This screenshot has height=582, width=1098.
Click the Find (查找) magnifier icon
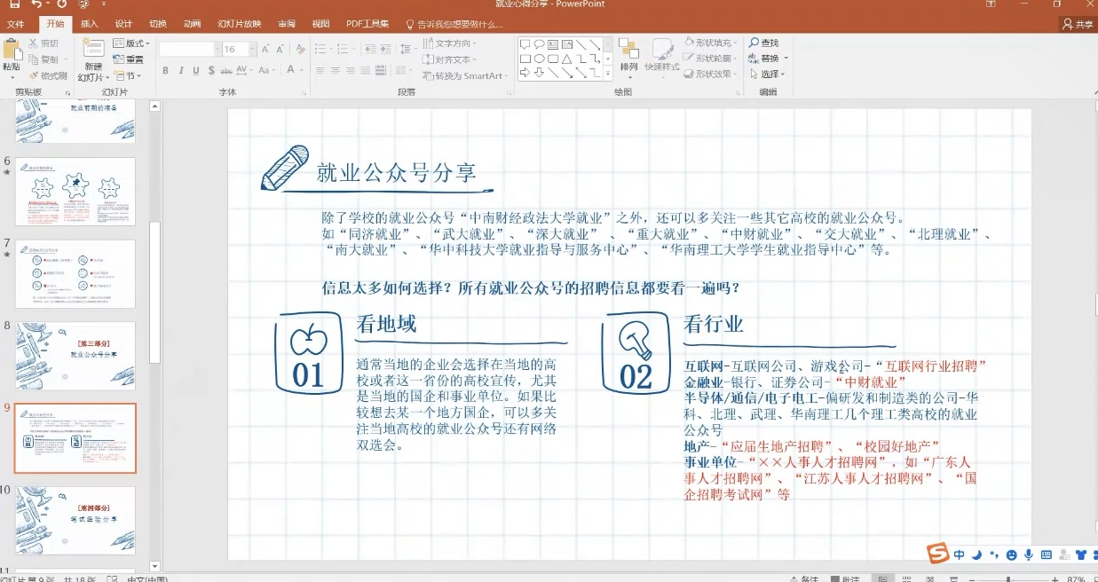754,43
